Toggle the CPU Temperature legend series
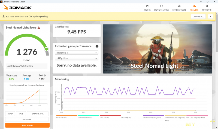 coord(88,116)
